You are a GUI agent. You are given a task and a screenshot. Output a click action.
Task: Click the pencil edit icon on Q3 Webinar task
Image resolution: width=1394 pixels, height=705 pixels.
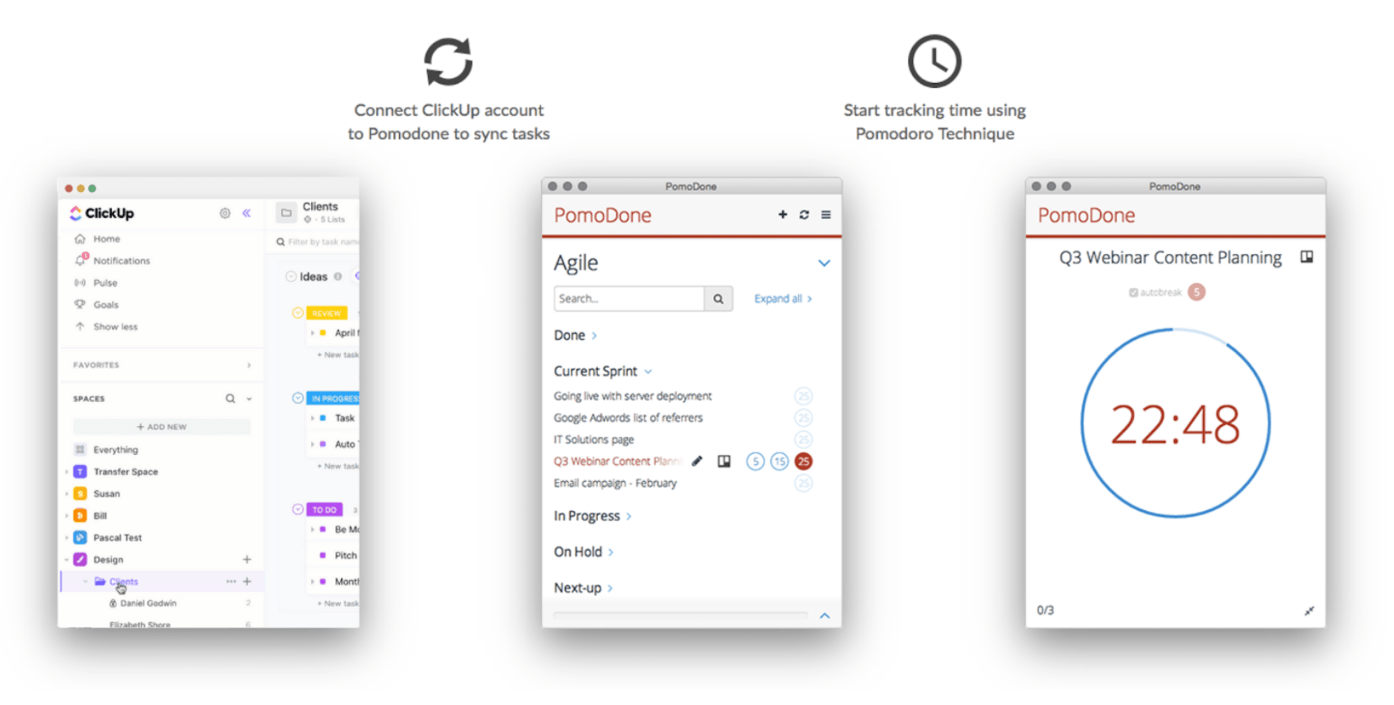pos(697,461)
